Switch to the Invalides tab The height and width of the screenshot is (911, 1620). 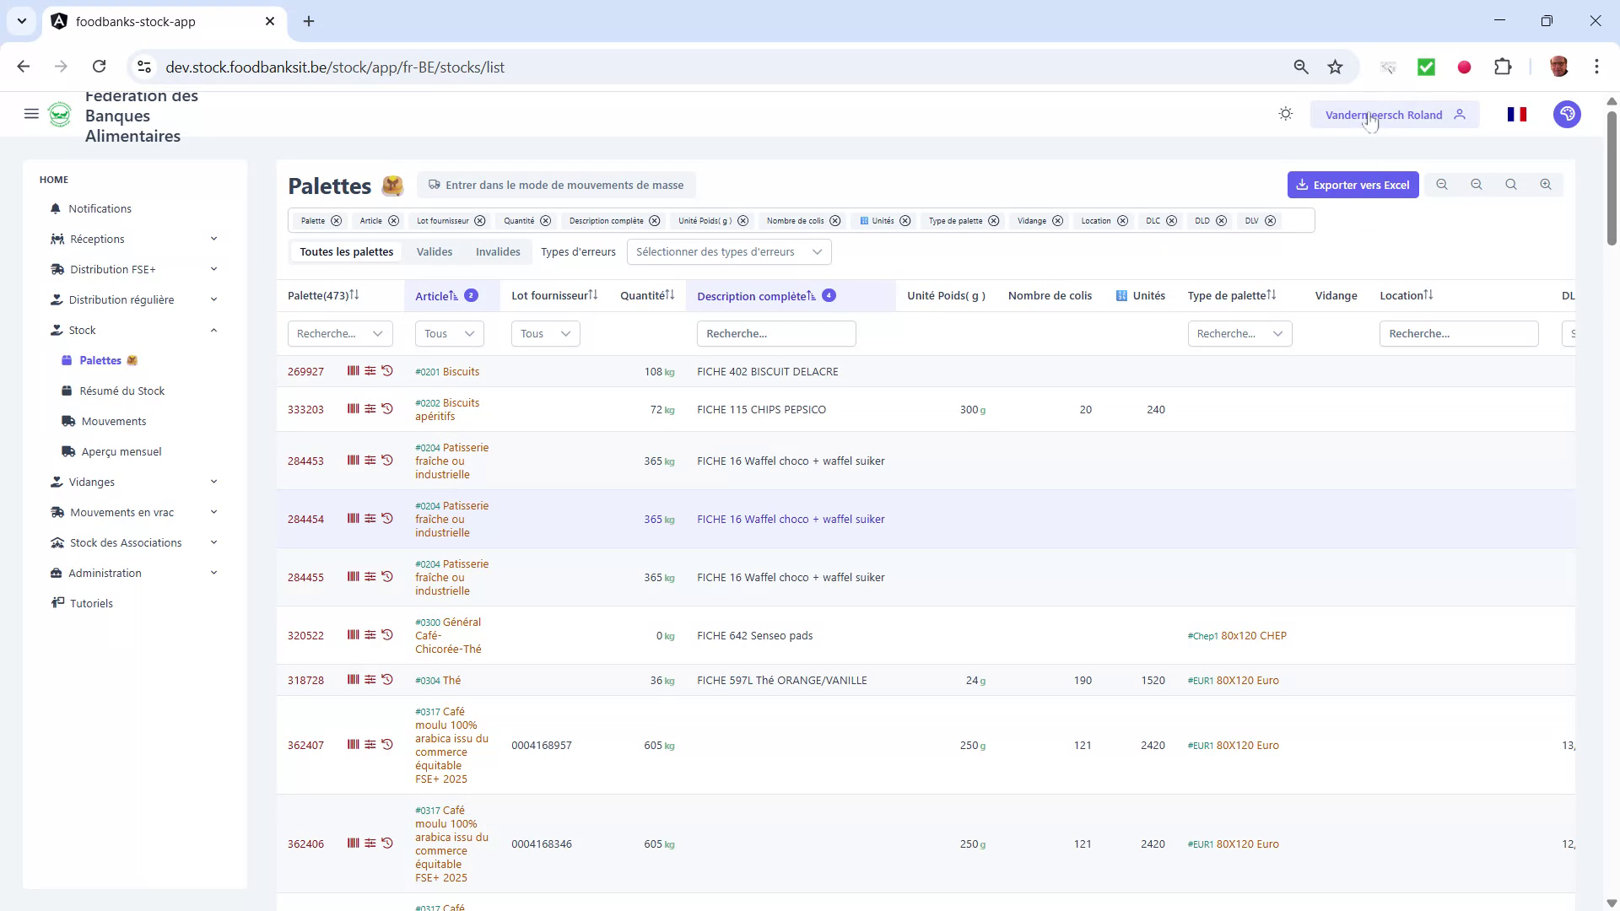(x=497, y=251)
